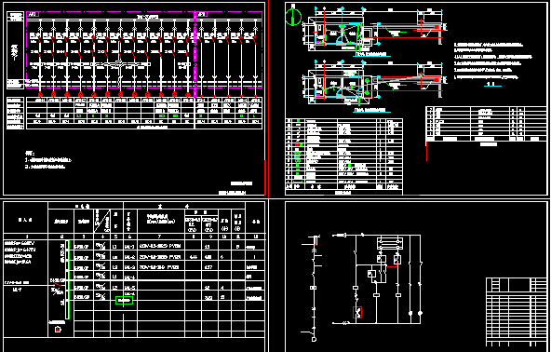Viewport: 551px width, 352px height.
Task: Select the title block grid in the bottom-right sheet
Action: (517, 312)
